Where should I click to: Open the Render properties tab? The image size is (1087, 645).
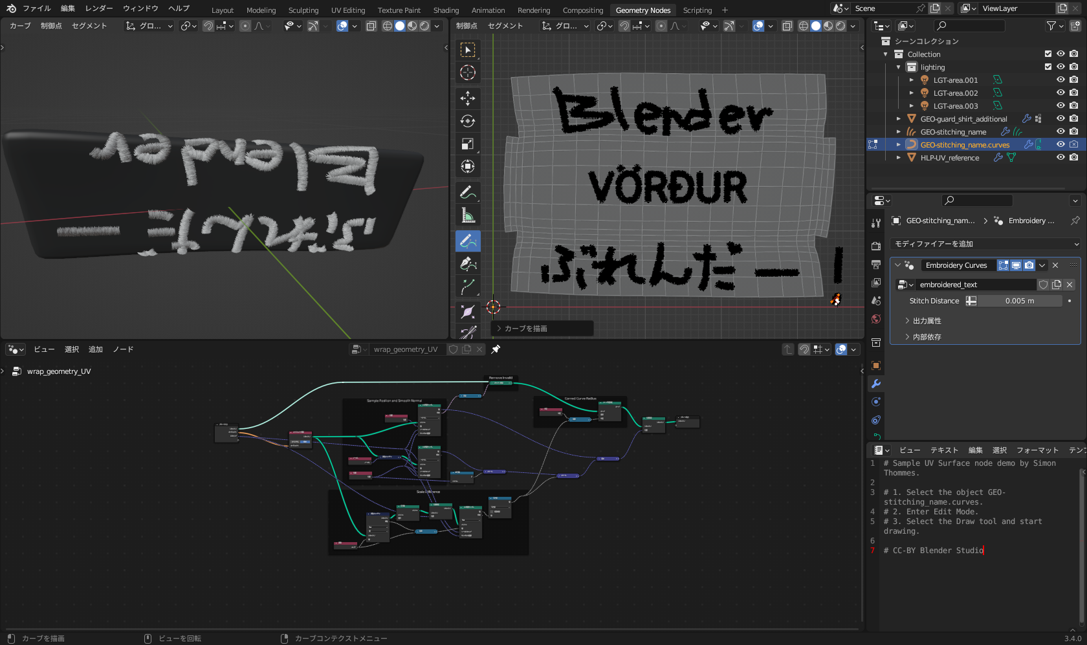pos(876,246)
